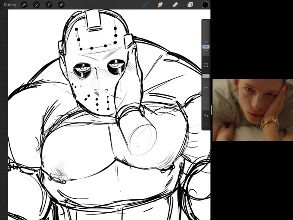Open the Adjustments magic wand menu
The width and height of the screenshot is (293, 220).
[x=37, y=5]
